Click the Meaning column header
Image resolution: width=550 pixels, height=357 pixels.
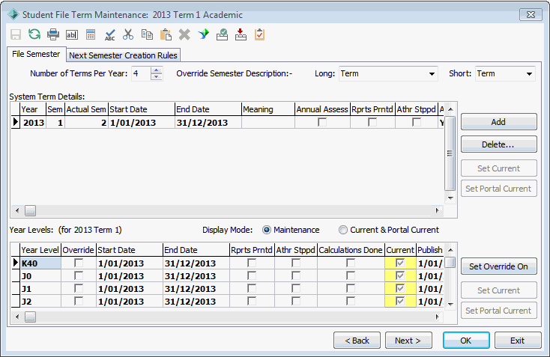click(268, 109)
